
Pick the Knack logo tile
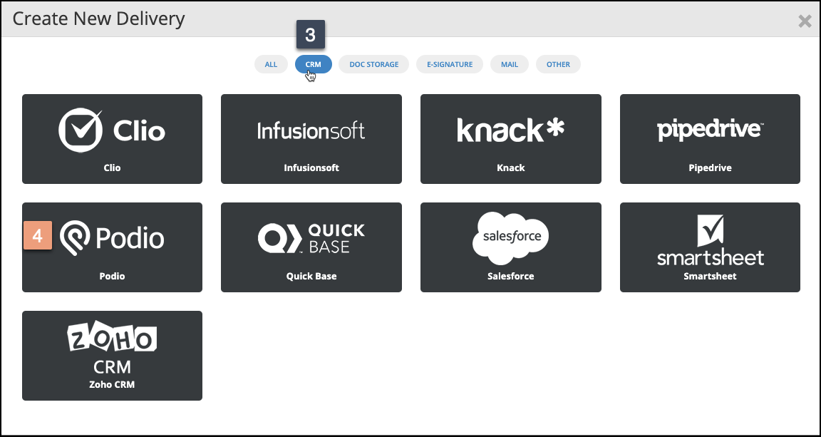[510, 130]
